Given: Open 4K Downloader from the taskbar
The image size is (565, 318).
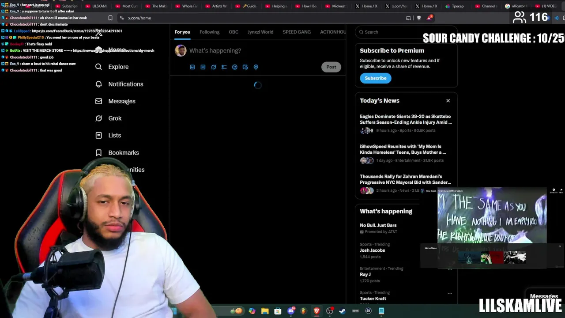Looking at the screenshot, I should coord(368,311).
